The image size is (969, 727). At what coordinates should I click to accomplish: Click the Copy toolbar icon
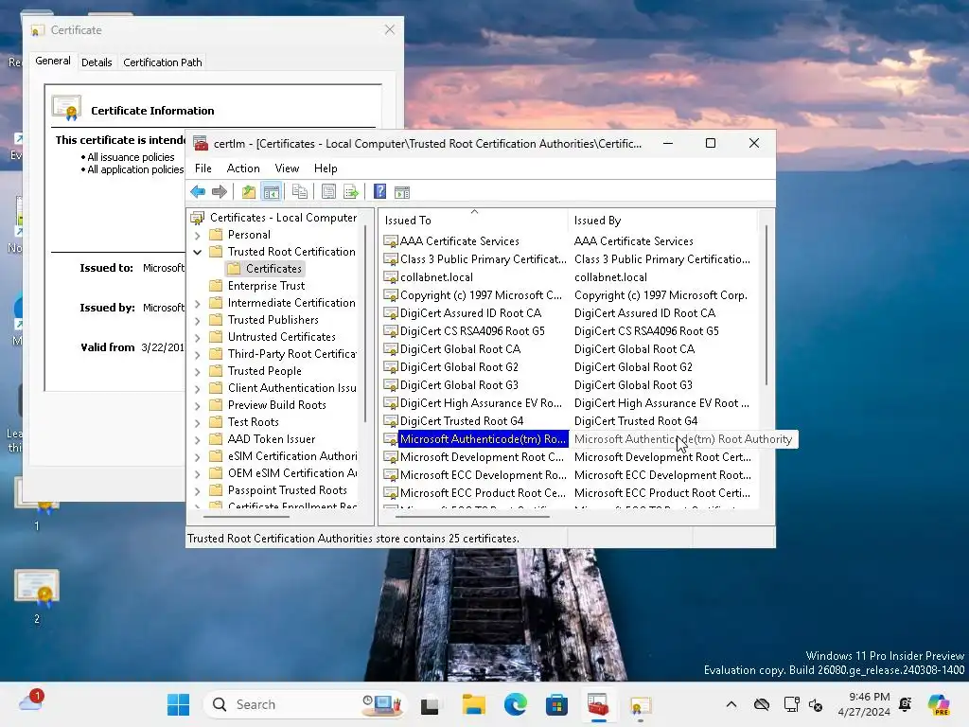click(300, 191)
